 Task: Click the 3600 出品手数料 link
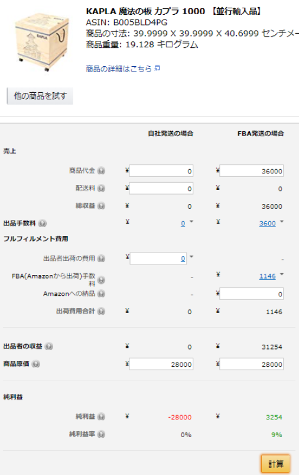coord(267,224)
